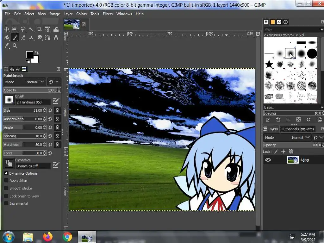The height and width of the screenshot is (243, 324).
Task: Duplicate the selected brush
Action: [288, 119]
